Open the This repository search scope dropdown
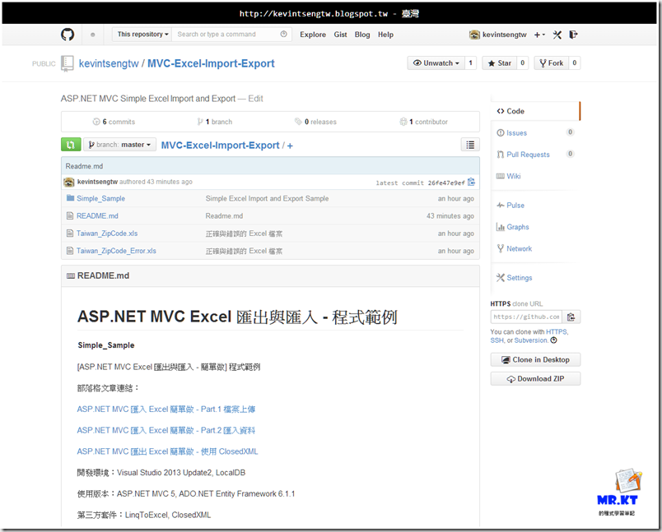 point(142,35)
